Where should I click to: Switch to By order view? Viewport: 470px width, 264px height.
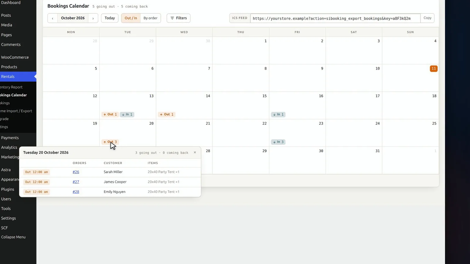[150, 18]
